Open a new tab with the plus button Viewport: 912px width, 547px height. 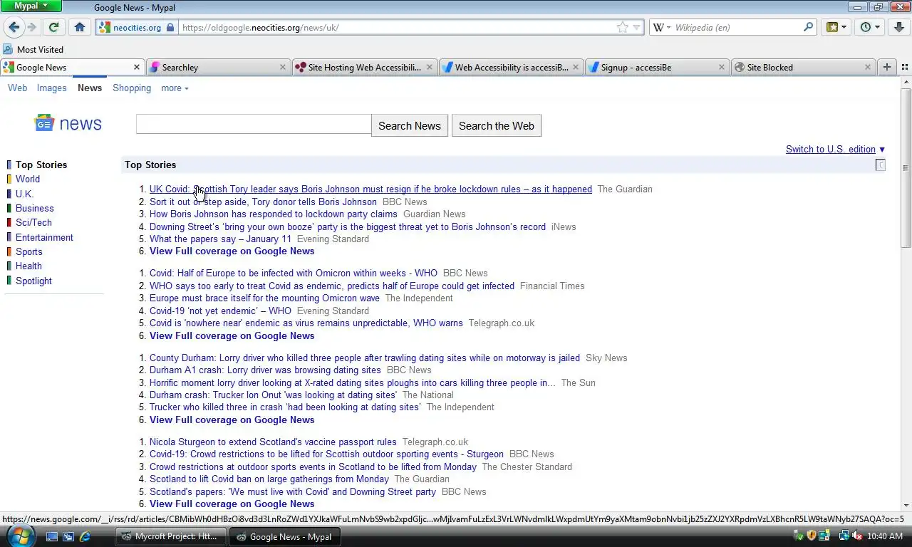point(887,67)
